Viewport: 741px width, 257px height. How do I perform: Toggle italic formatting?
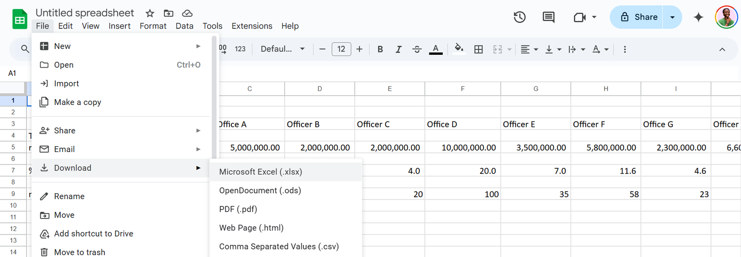coord(398,49)
